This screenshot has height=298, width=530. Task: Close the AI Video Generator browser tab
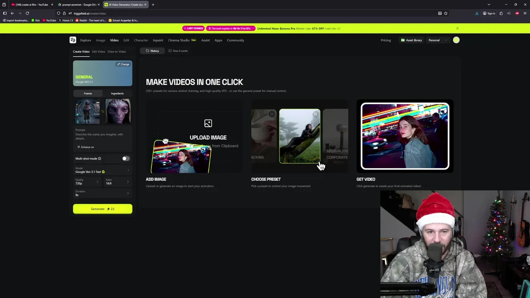pyautogui.click(x=145, y=5)
